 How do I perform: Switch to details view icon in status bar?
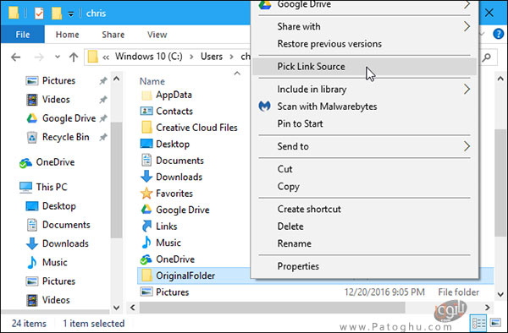[x=478, y=323]
